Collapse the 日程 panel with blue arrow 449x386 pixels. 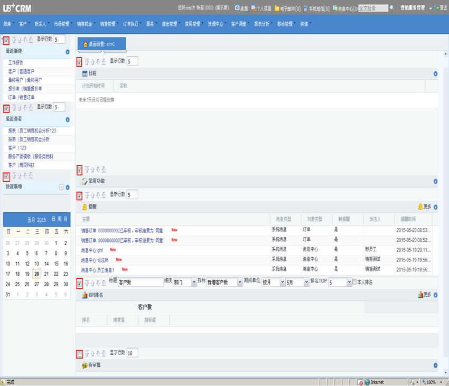click(x=435, y=74)
